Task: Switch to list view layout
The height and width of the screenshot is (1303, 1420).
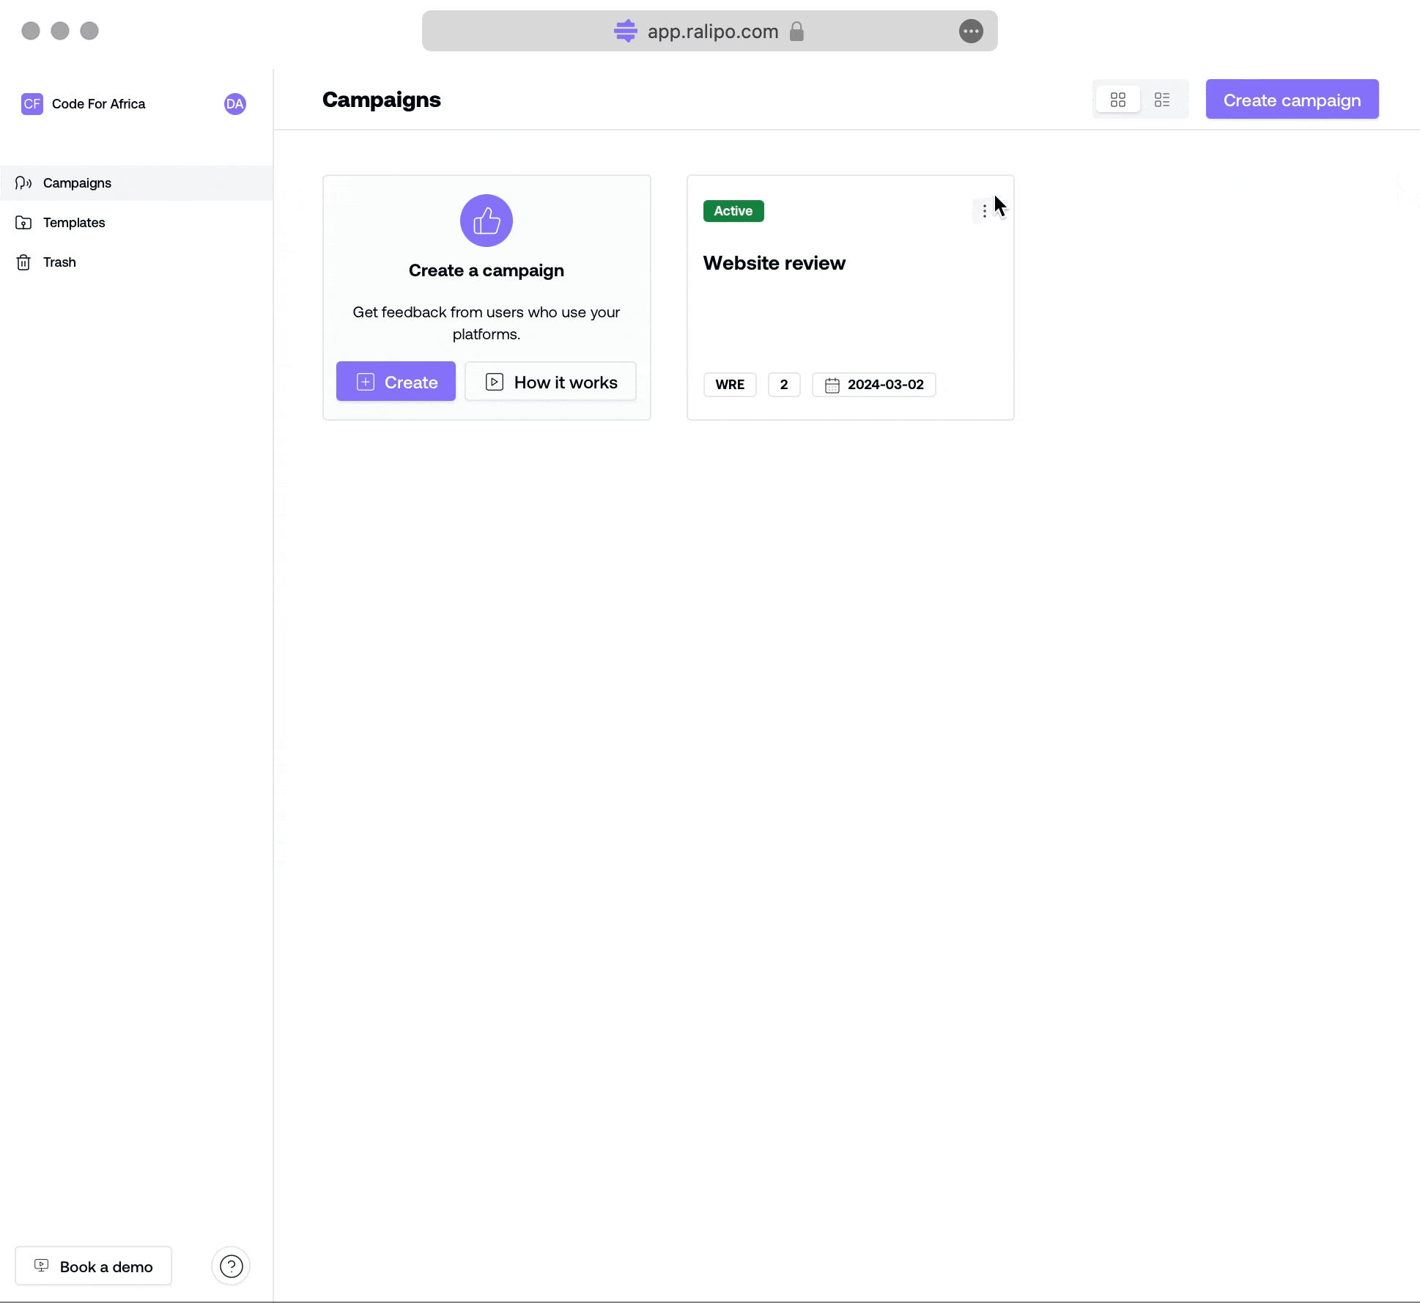Action: click(x=1161, y=100)
